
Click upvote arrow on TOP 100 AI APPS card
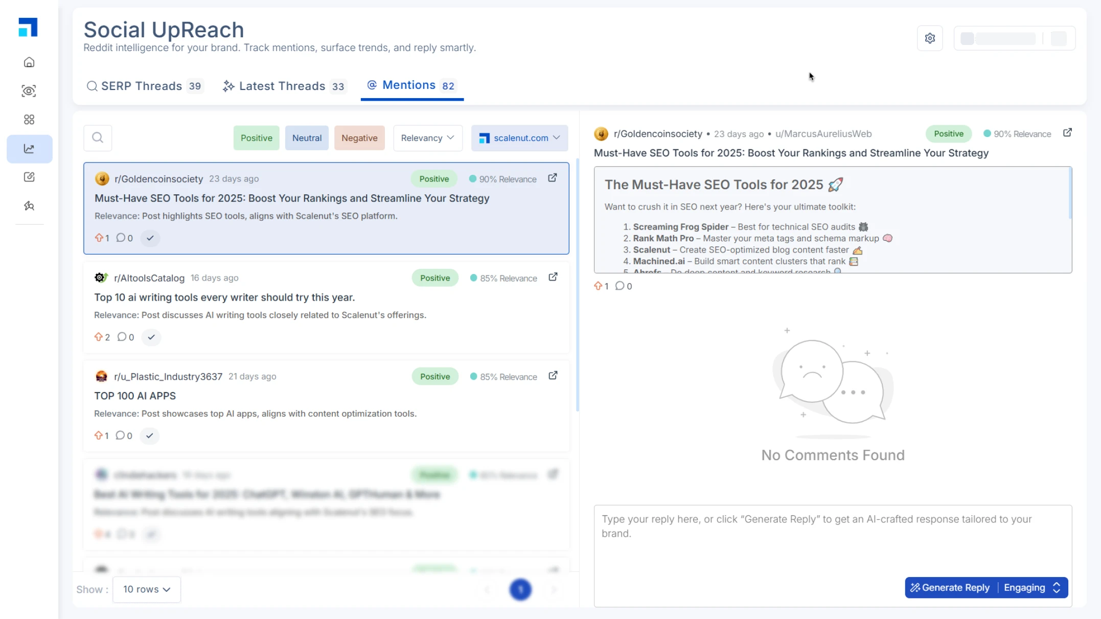coord(99,435)
